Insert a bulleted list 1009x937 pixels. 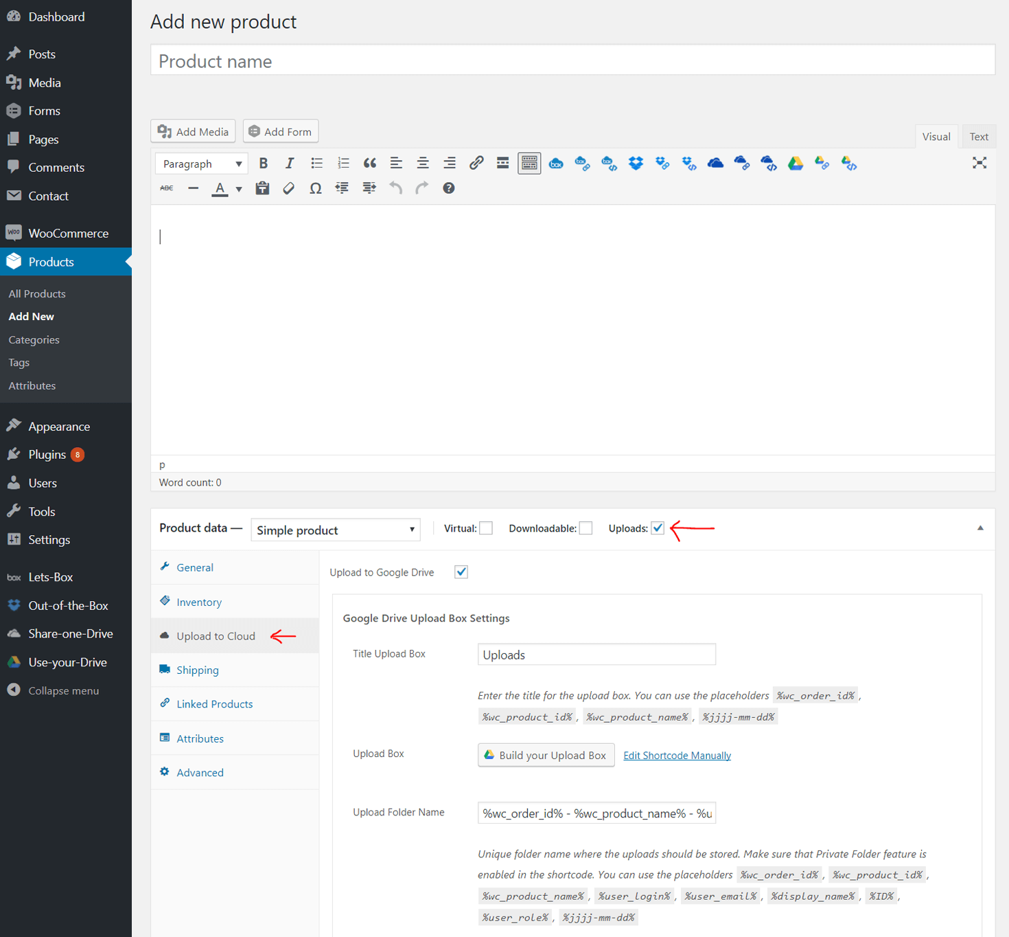point(316,163)
